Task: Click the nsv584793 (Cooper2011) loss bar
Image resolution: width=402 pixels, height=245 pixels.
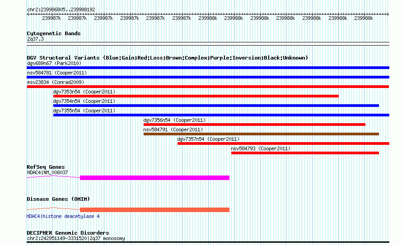Action: click(305, 153)
